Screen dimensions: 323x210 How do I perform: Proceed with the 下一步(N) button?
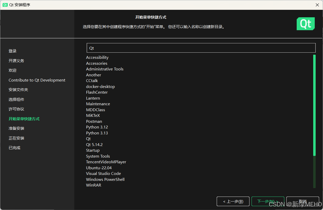[x=268, y=201]
